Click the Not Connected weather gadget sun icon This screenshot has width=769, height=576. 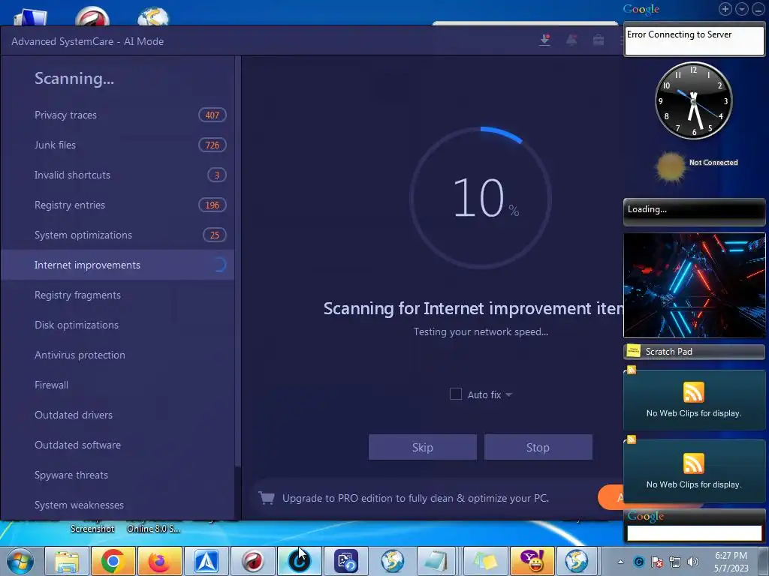pyautogui.click(x=671, y=167)
